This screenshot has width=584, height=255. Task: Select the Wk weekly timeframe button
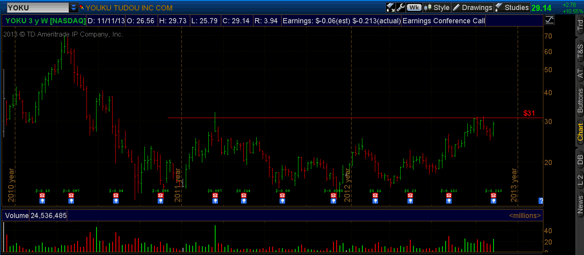click(414, 7)
